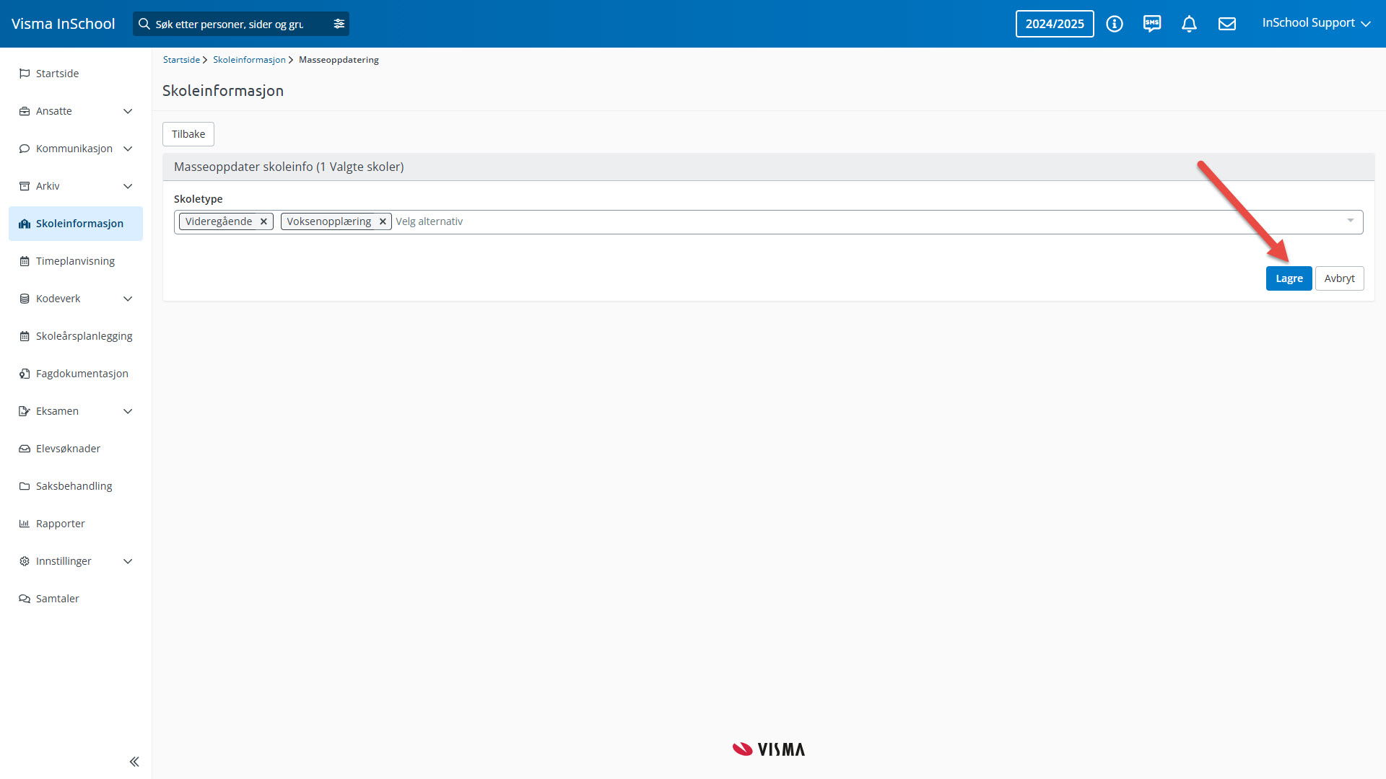Click the Lagre button
Viewport: 1386px width, 779px height.
(x=1289, y=278)
